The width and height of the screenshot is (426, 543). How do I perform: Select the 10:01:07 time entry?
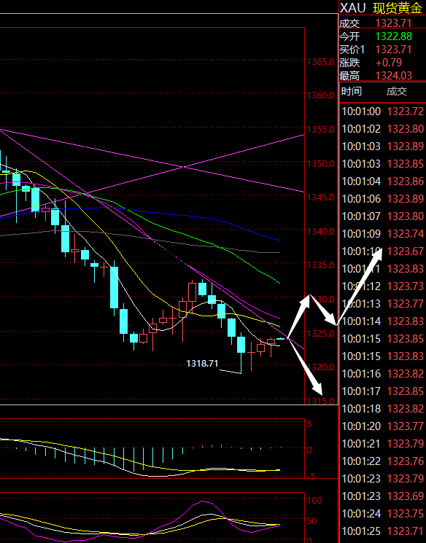pyautogui.click(x=361, y=216)
